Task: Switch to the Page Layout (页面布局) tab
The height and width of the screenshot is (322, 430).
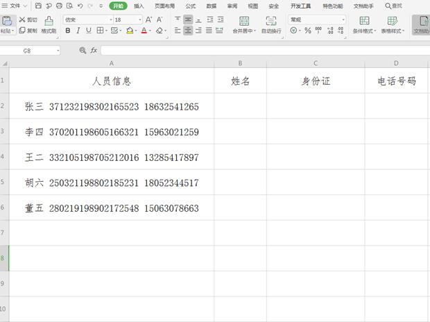Action: point(164,6)
